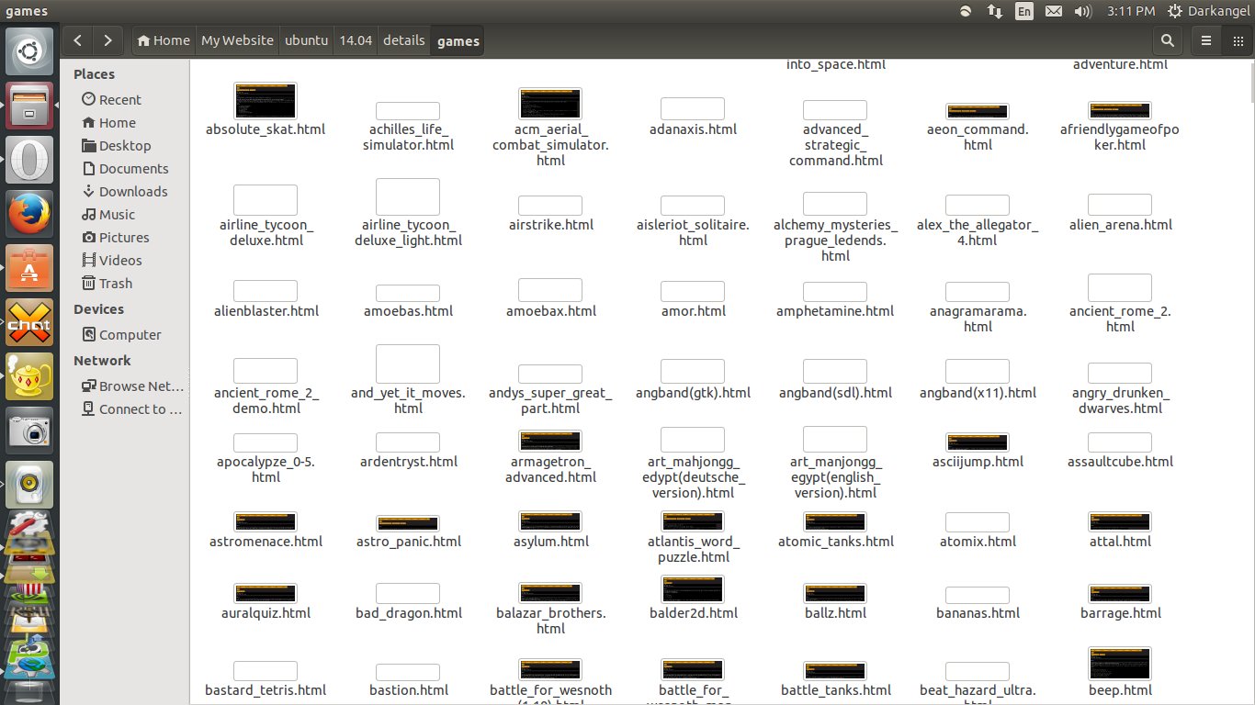The image size is (1255, 705).
Task: Open Home in the Places sidebar
Action: point(118,122)
